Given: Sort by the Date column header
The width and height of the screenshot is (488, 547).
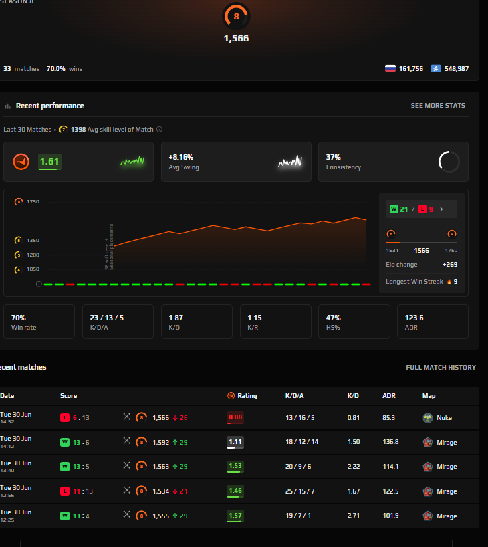Looking at the screenshot, I should (x=7, y=396).
